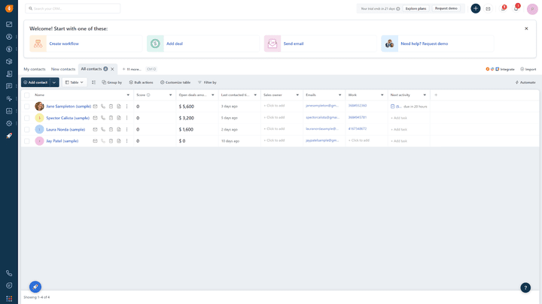Click phone icon for Spector Calista
Viewport: 542px width, 304px height.
(x=103, y=118)
